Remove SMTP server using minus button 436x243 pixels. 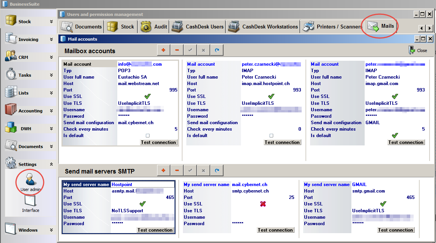(x=177, y=170)
